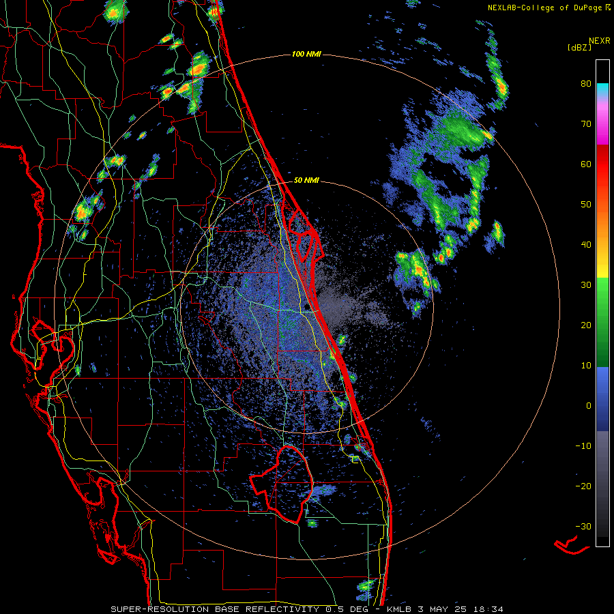Click the NEXLAB-College of DuPage watermark text
The width and height of the screenshot is (614, 614).
pyautogui.click(x=545, y=8)
